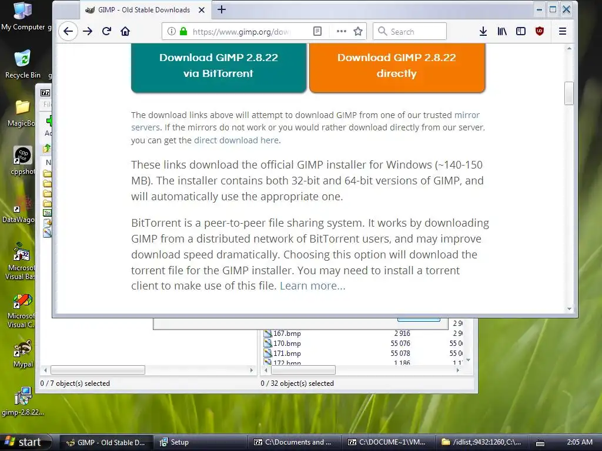Select the Recycle Bin desktop icon
The width and height of the screenshot is (602, 451).
[x=23, y=65]
